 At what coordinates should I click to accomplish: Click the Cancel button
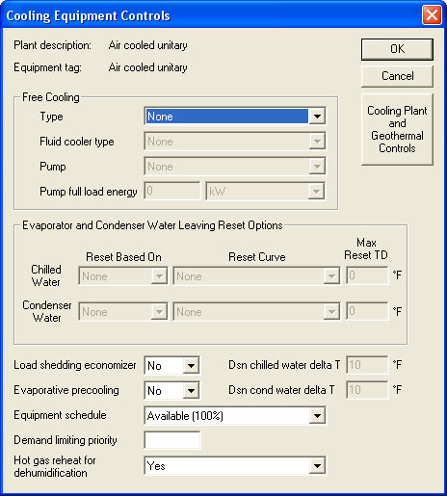397,76
